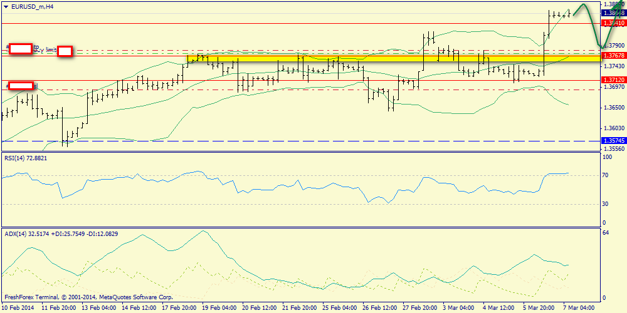Click the 25 Feb 04:00 time label
The height and width of the screenshot is (313, 627).
point(340,308)
